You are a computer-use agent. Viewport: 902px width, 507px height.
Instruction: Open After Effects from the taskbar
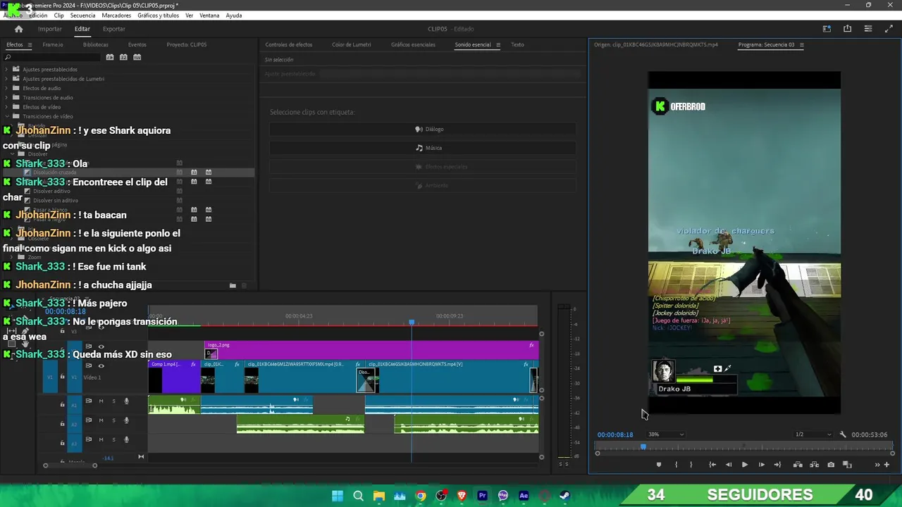click(x=524, y=496)
